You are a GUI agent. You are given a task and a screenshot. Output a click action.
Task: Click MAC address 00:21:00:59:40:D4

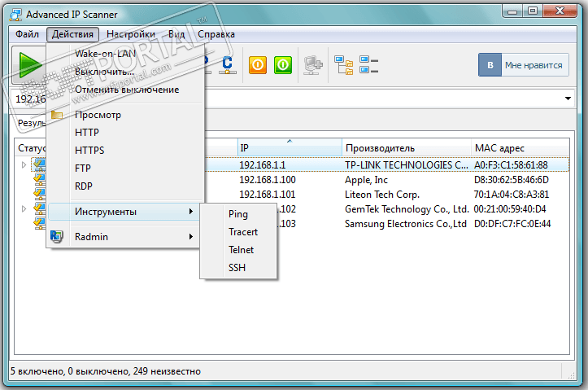[510, 209]
